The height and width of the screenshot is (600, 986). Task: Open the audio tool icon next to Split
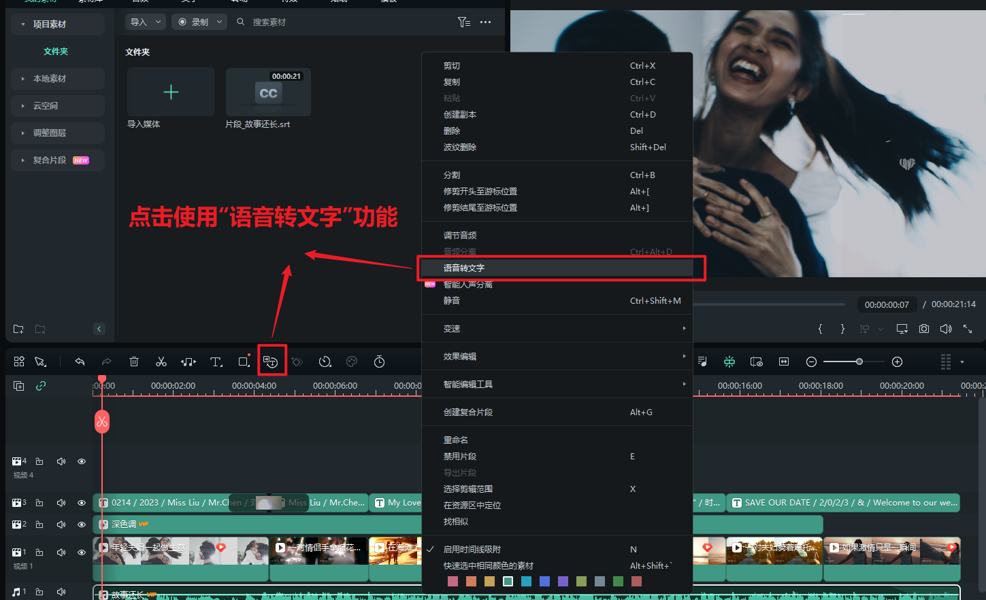pyautogui.click(x=188, y=361)
